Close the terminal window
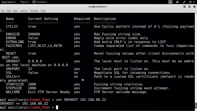Image resolution: width=197 pixels, height=111 pixels. click(194, 6)
